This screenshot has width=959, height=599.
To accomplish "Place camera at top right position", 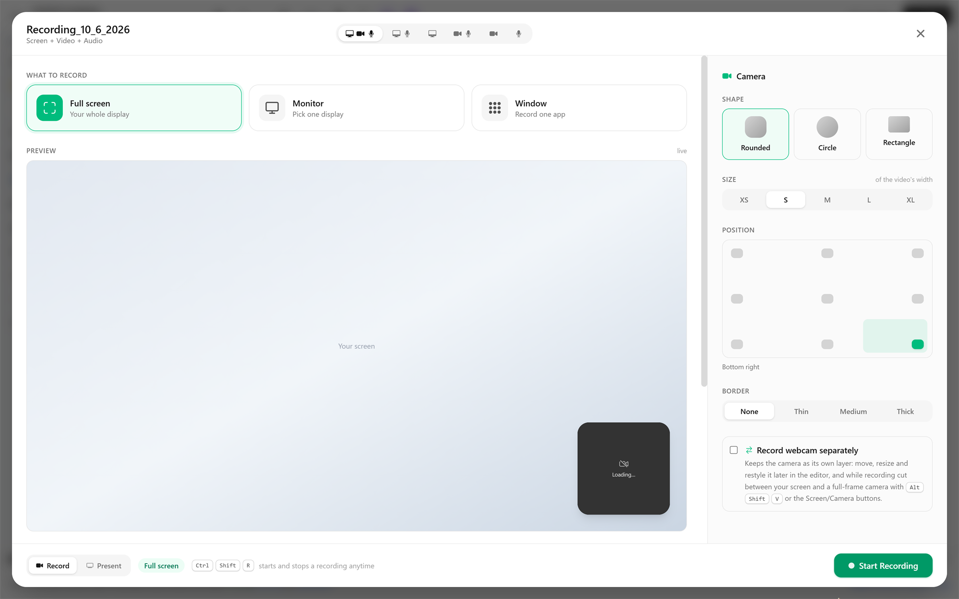I will (x=918, y=253).
